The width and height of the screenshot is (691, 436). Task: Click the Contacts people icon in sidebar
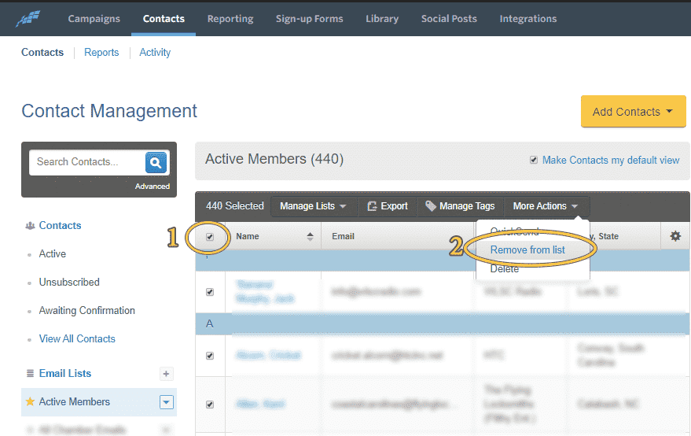pyautogui.click(x=30, y=226)
